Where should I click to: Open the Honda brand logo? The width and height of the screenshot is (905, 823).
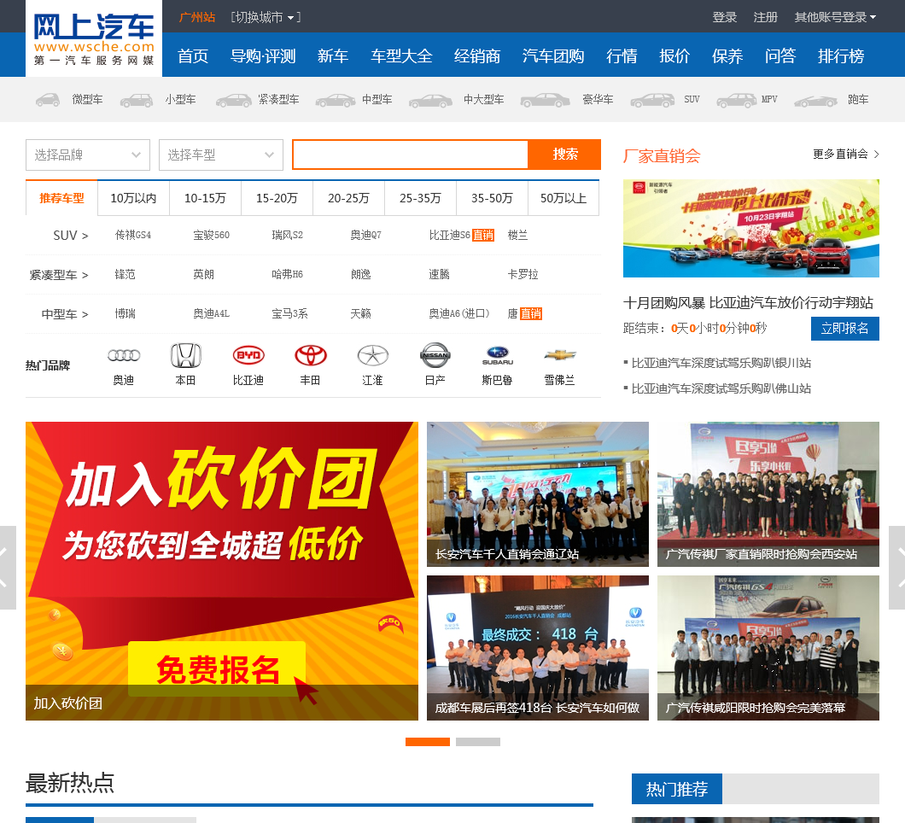pyautogui.click(x=186, y=355)
